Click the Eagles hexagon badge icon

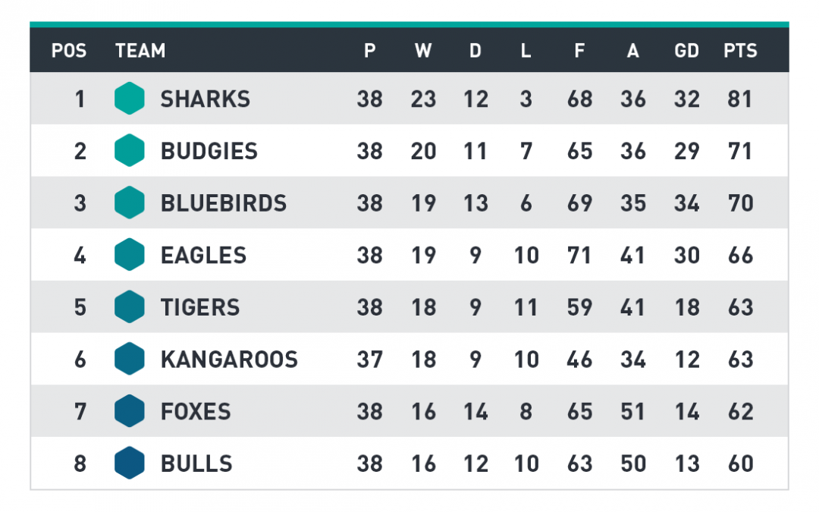130,254
